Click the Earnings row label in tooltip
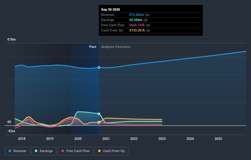This screenshot has height=160, width=251. (x=108, y=20)
